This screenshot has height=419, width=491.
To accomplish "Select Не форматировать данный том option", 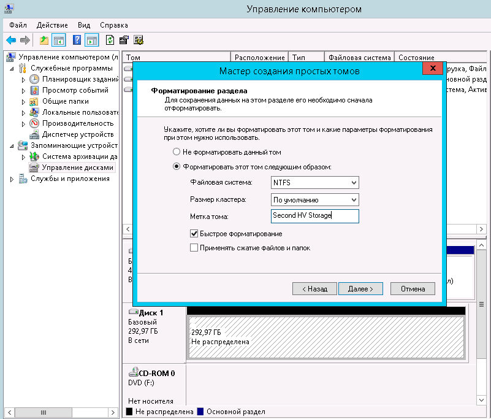I will [177, 152].
